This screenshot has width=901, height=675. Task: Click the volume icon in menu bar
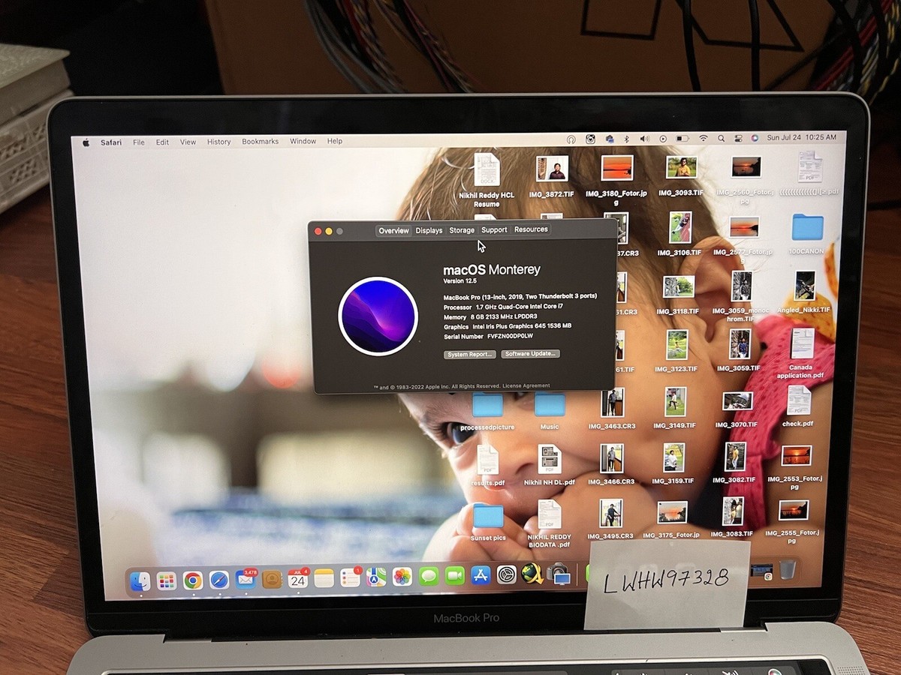coord(644,139)
